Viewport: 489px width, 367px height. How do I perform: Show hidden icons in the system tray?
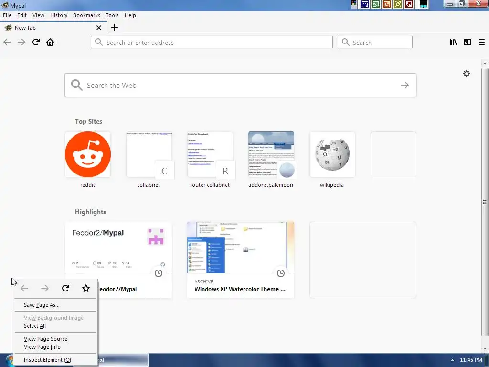(452, 360)
